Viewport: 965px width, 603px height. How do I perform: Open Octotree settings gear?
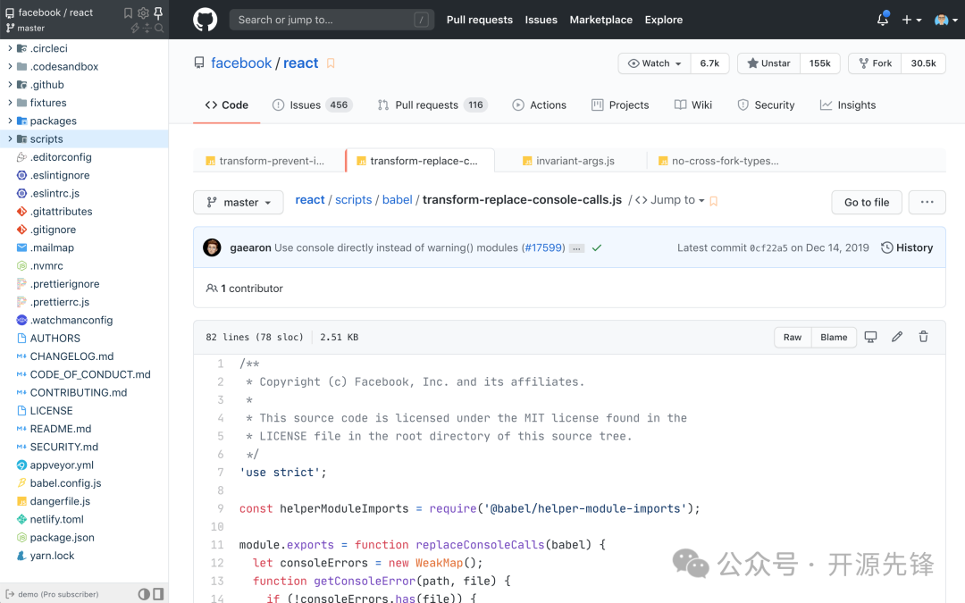[x=143, y=13]
